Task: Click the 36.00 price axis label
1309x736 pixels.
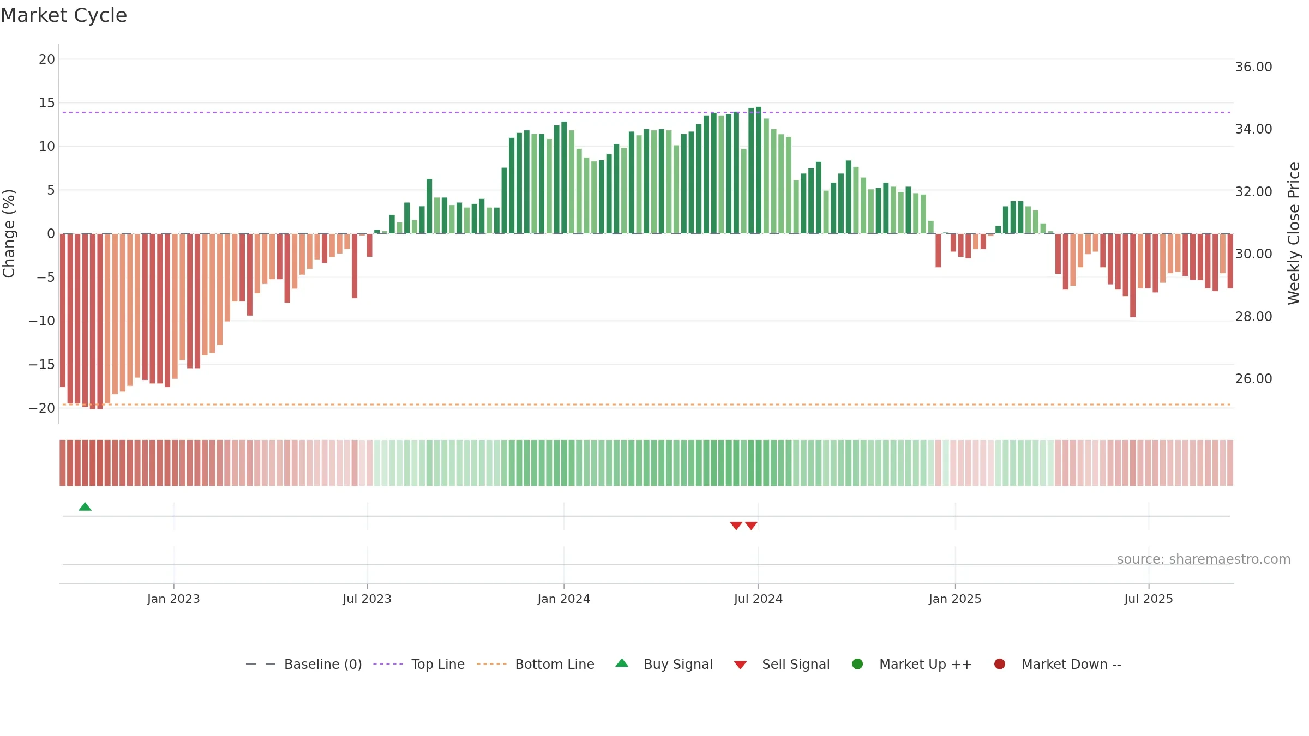Action: point(1253,67)
